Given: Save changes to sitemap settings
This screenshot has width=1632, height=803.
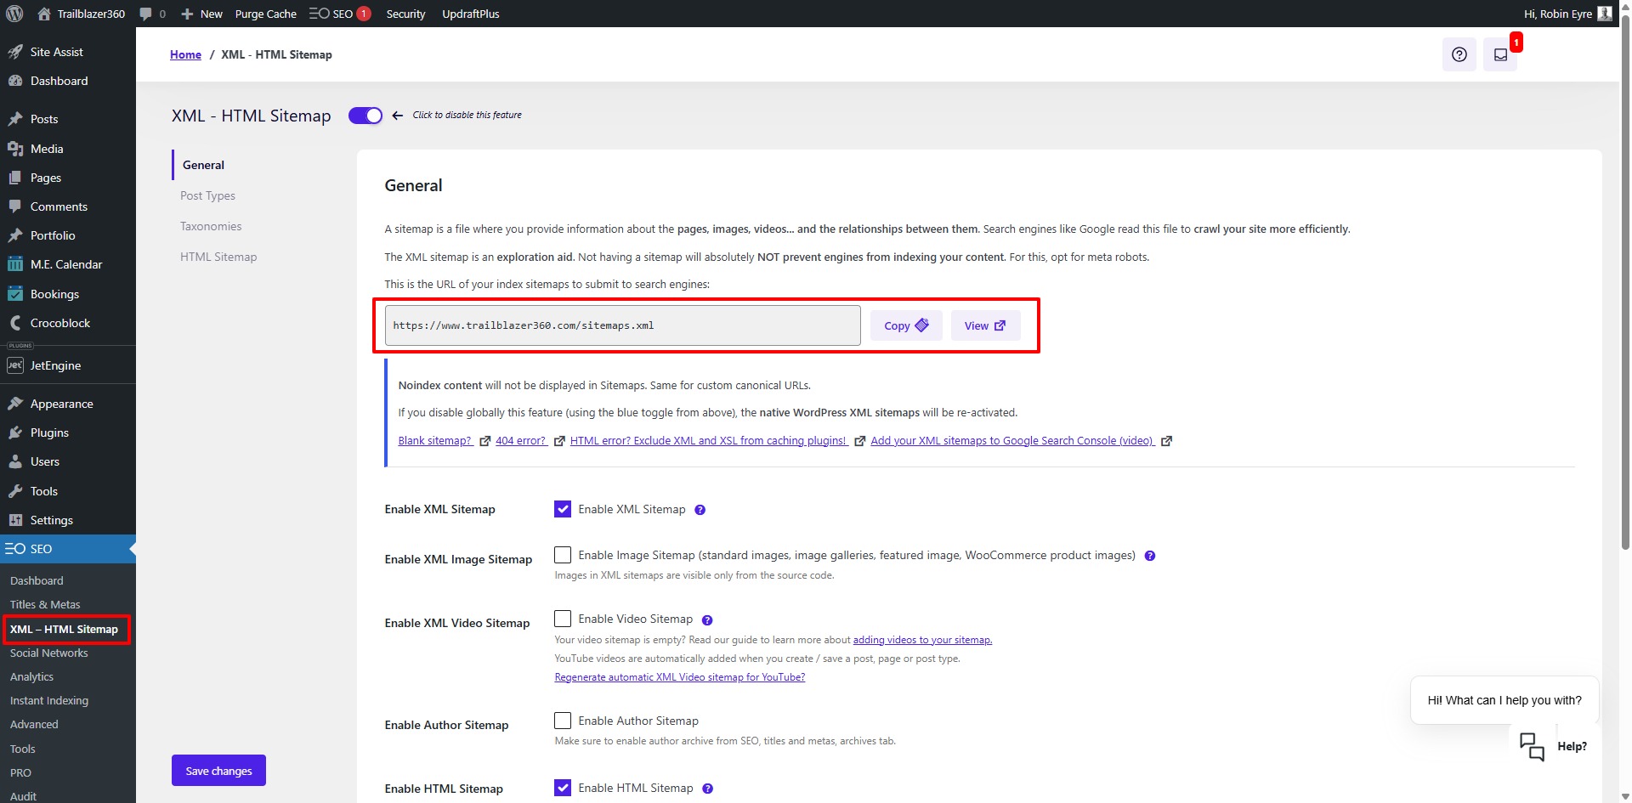Looking at the screenshot, I should point(218,771).
